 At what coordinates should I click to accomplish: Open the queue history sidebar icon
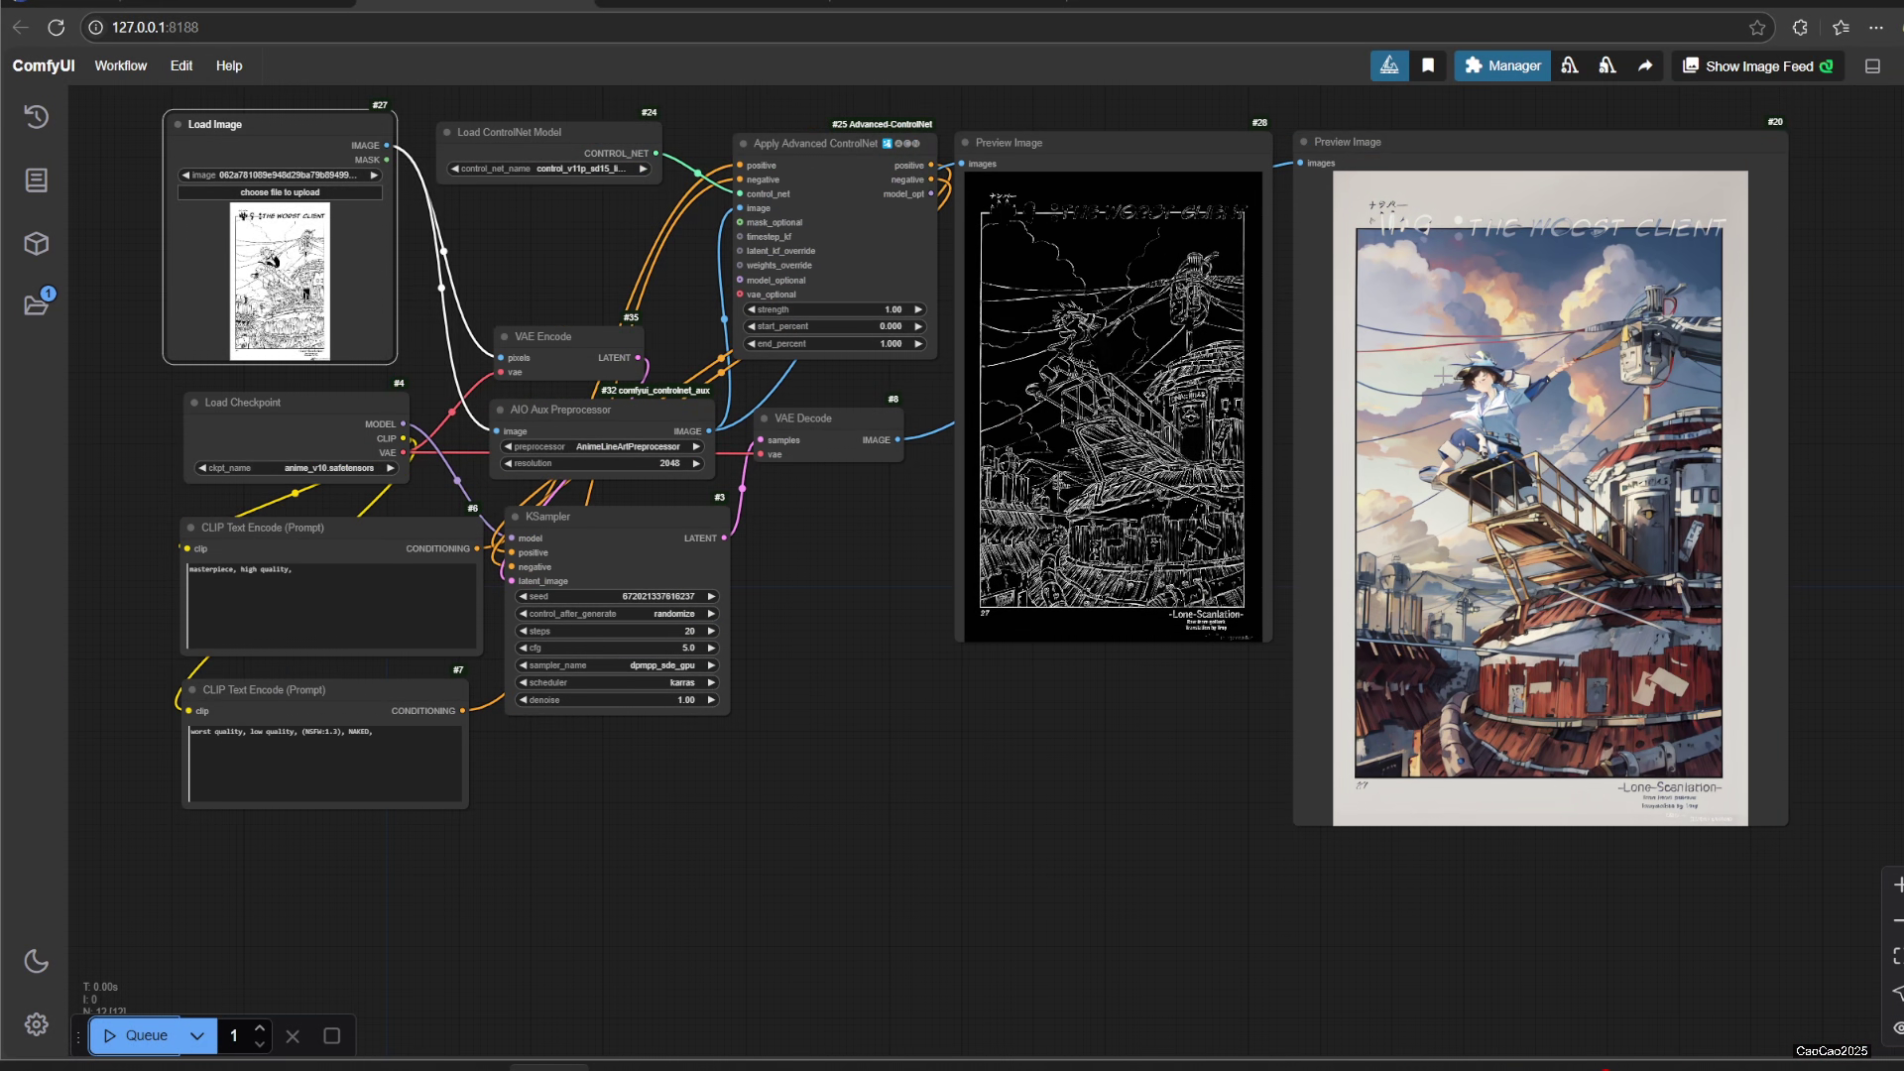36,117
